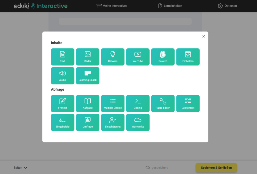Select the Paare bilden tile

click(163, 103)
